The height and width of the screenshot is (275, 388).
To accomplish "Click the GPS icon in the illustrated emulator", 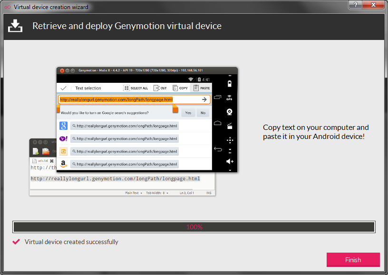I will [229, 98].
